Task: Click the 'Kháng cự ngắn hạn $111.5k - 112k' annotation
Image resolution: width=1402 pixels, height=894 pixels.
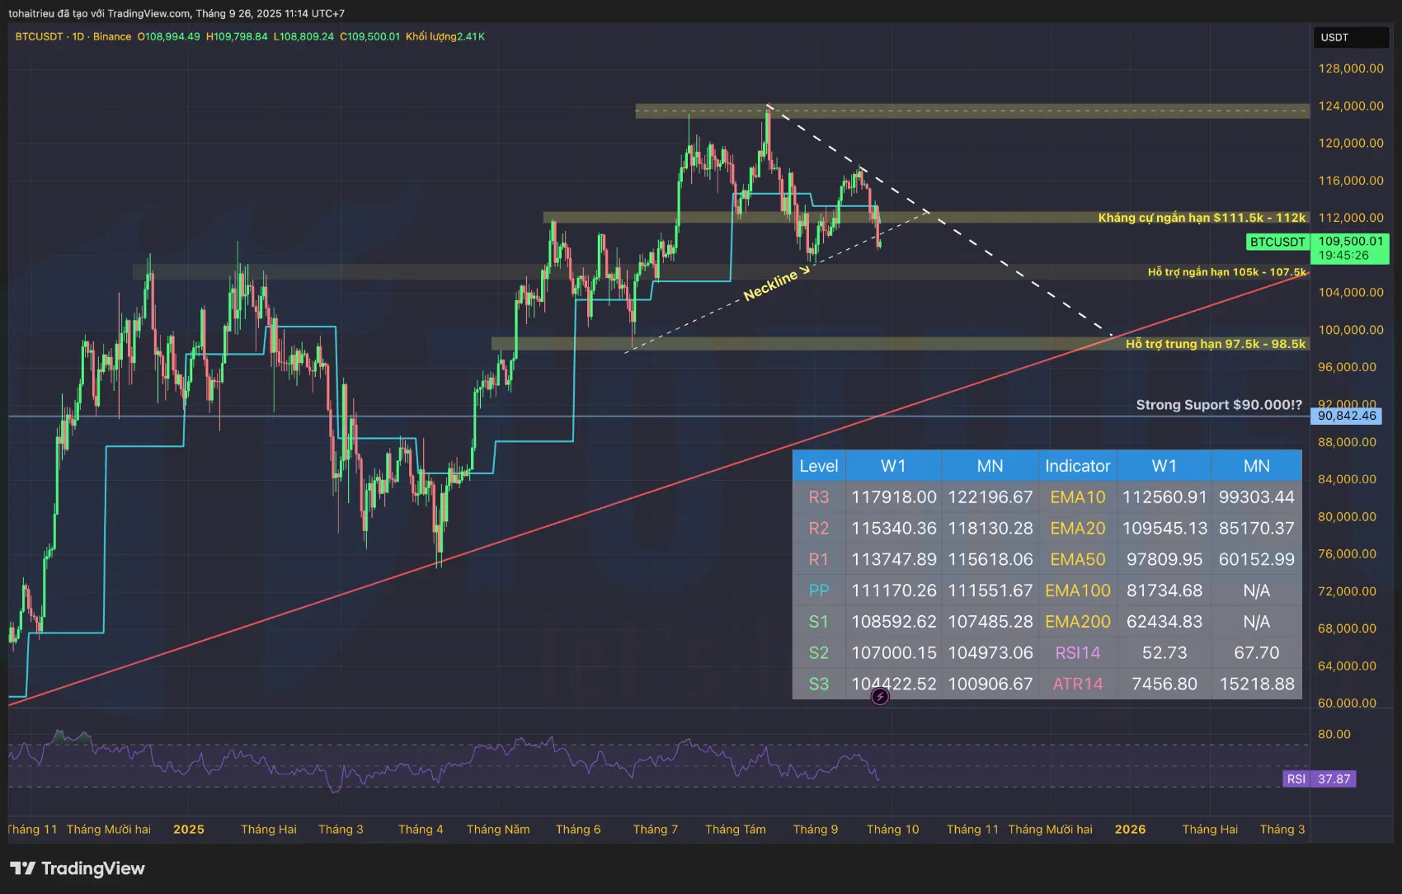Action: pyautogui.click(x=1202, y=218)
